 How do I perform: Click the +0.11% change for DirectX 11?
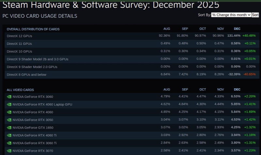[250, 43]
